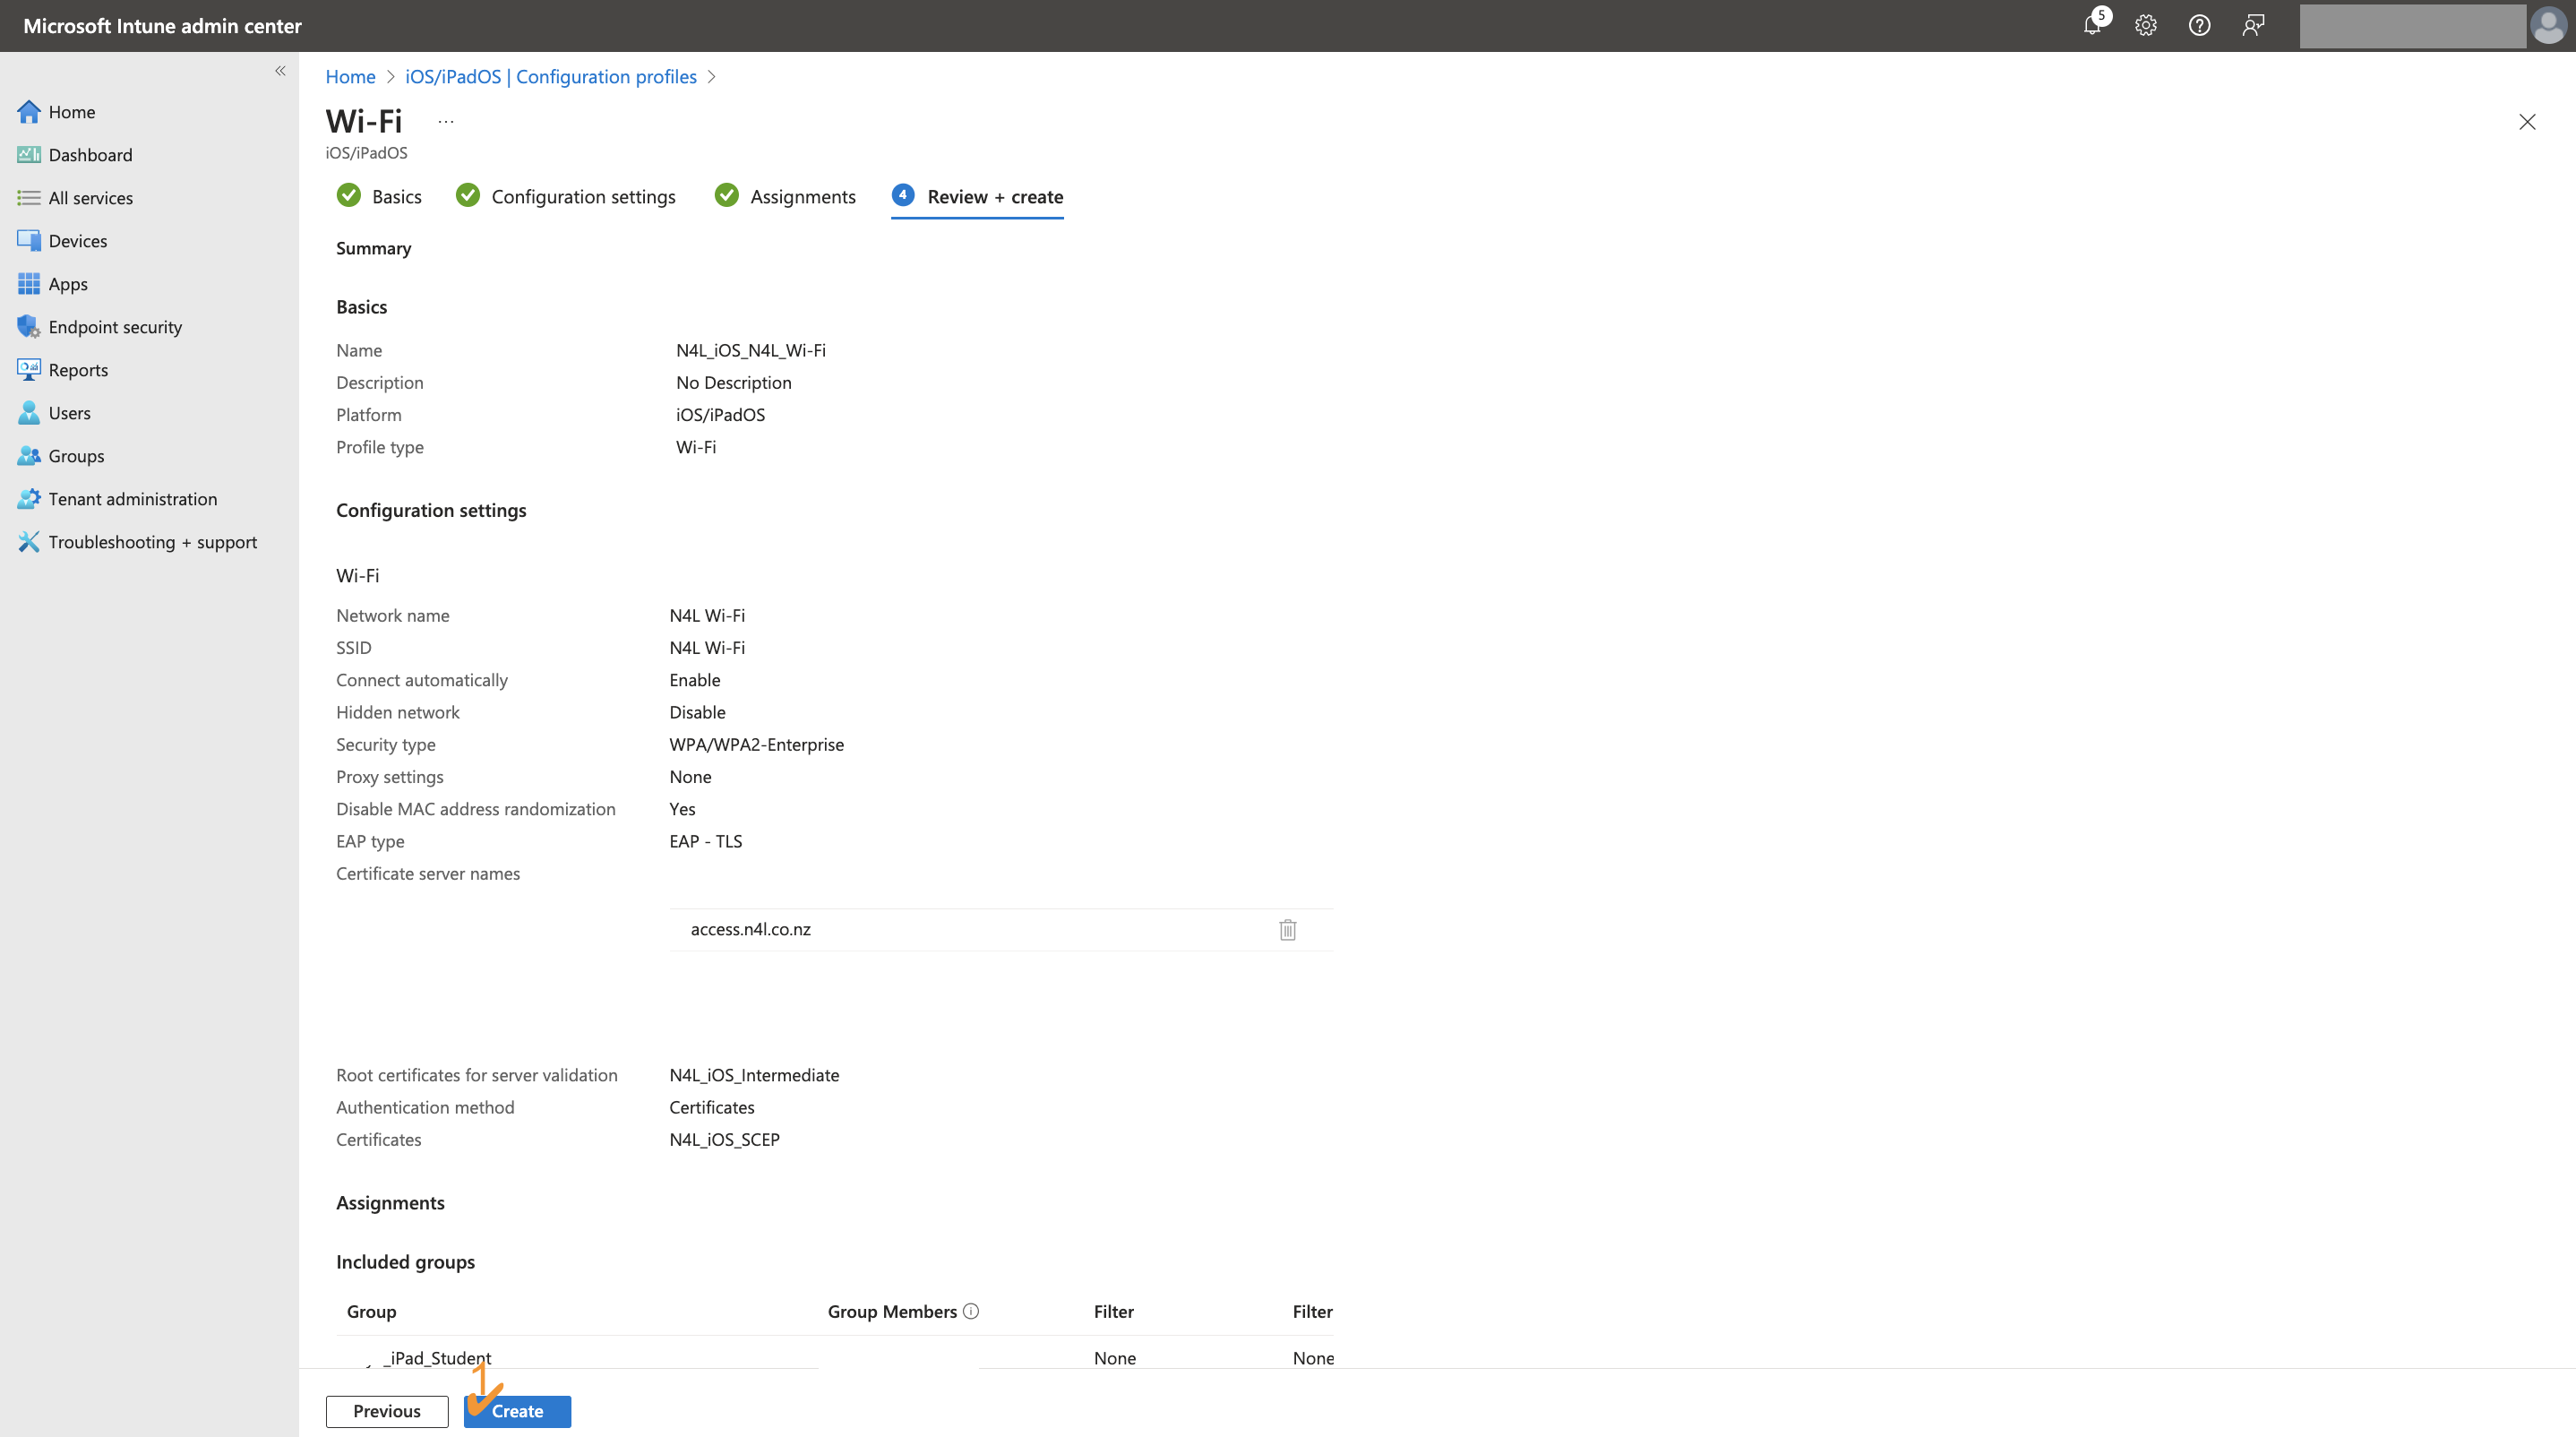The image size is (2576, 1437).
Task: Open the notifications bell showing 5 alerts
Action: click(2091, 25)
